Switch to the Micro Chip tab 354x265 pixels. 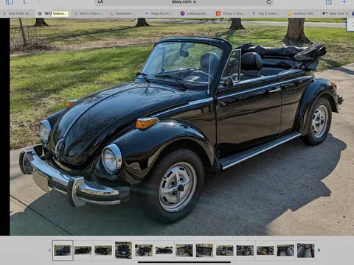(x=88, y=13)
